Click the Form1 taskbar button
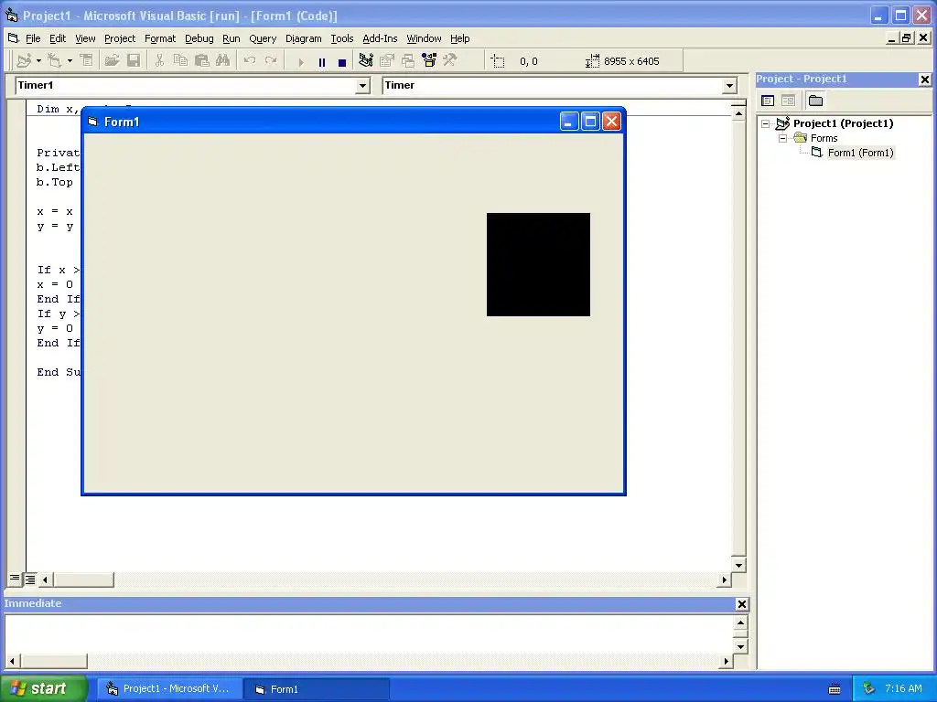Viewport: 937px width, 702px height. coord(318,689)
